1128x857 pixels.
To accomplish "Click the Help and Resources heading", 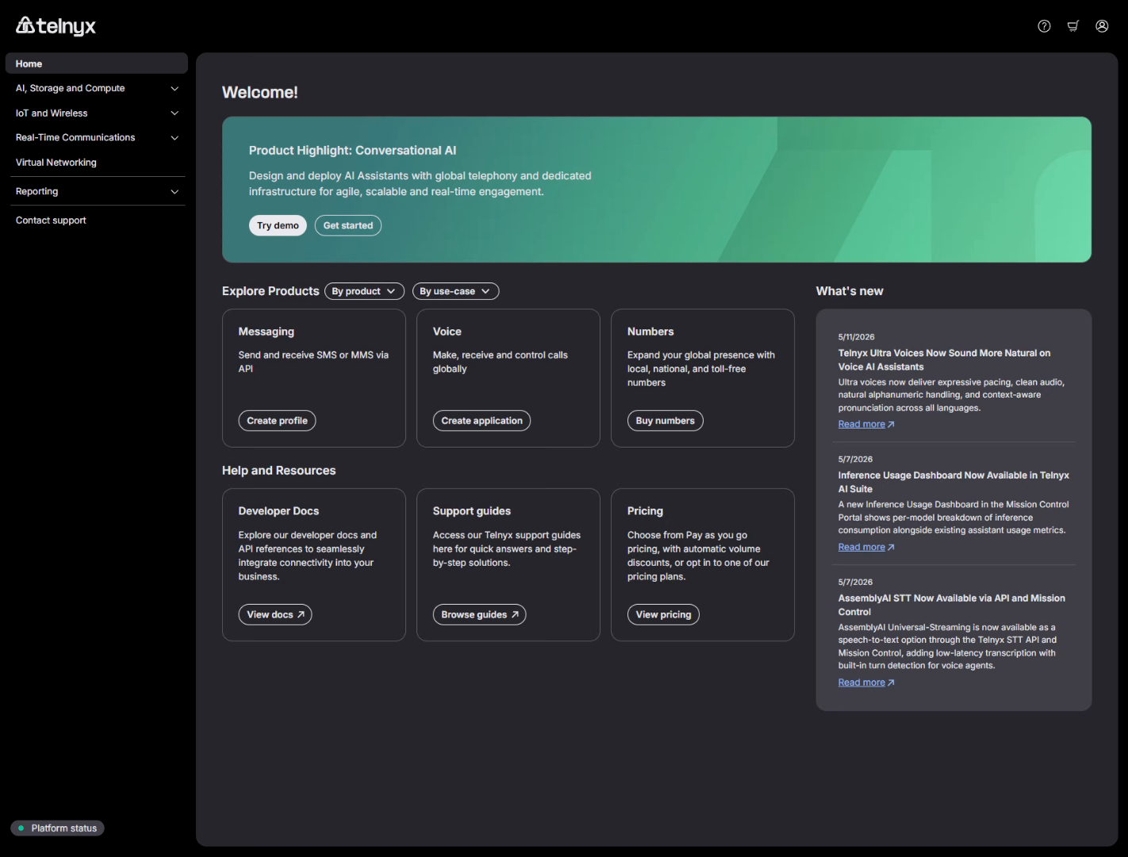I will 279,471.
